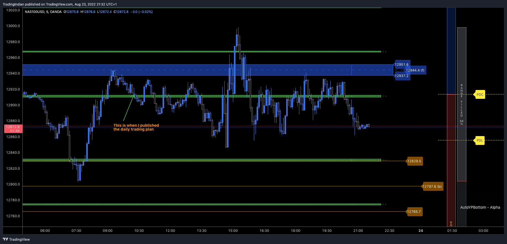The image size is (507, 244).
Task: Click the 12760.0 price axis label
Action: [x=13, y=216]
